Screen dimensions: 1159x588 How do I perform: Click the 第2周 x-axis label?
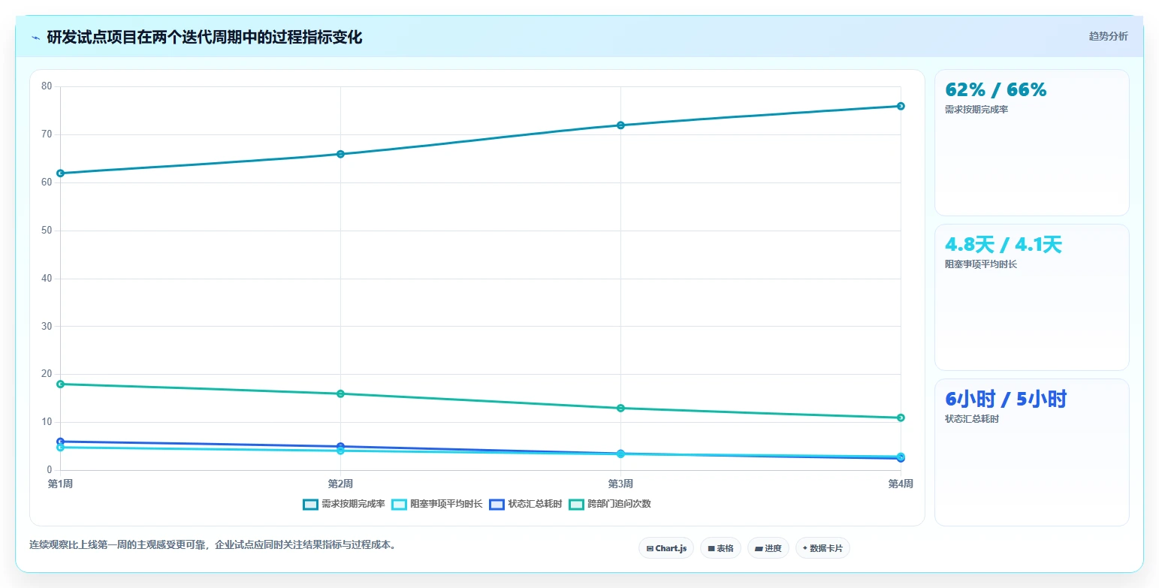click(x=340, y=484)
